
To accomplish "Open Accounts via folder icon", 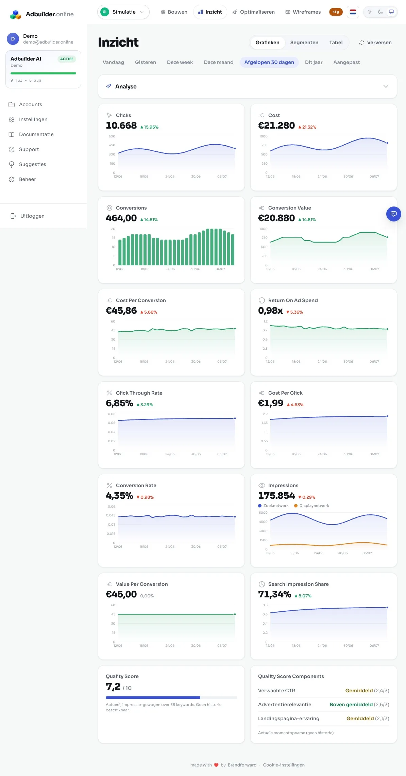I will coord(12,104).
